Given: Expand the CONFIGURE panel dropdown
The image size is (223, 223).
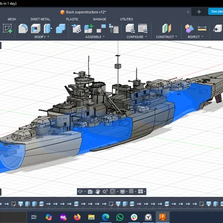Looking at the screenshot, I should (146, 37).
